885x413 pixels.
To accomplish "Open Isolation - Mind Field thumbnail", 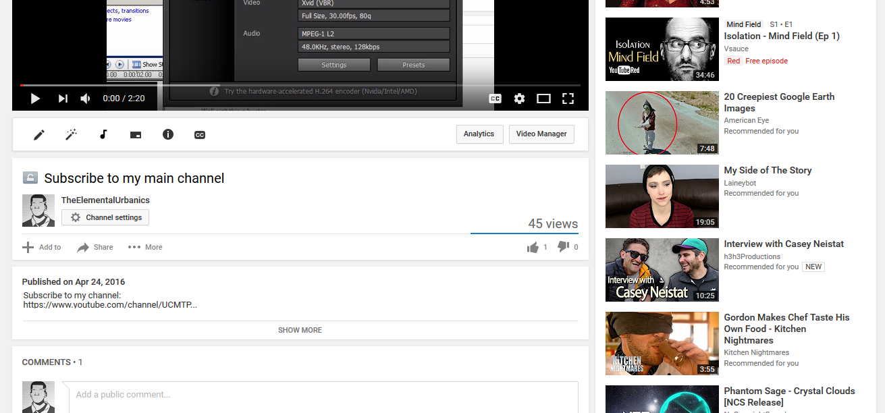I will coord(662,49).
